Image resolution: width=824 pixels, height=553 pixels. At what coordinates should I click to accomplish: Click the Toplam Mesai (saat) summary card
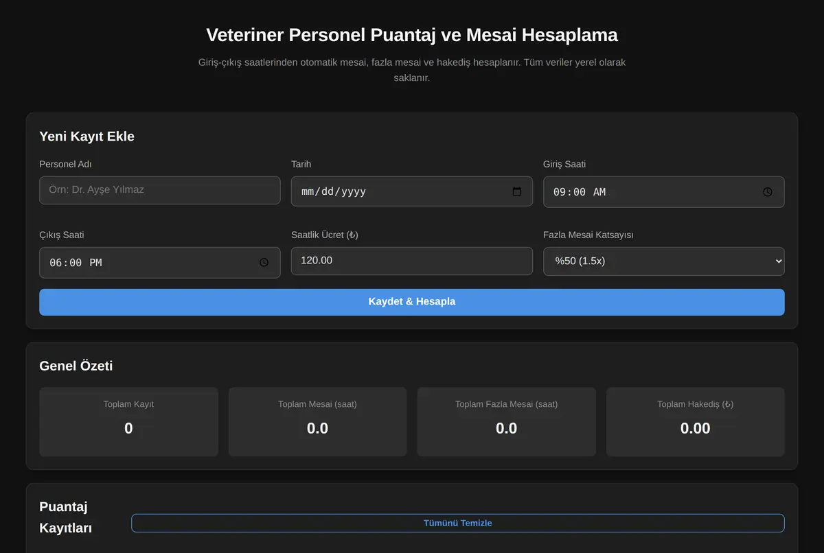[x=317, y=421]
